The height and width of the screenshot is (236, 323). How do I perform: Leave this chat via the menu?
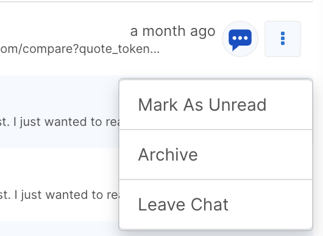pyautogui.click(x=216, y=204)
